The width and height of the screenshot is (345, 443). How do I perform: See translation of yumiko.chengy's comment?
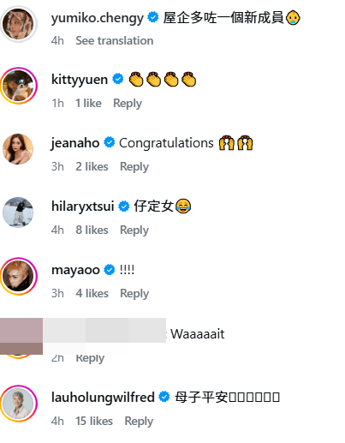(x=115, y=40)
